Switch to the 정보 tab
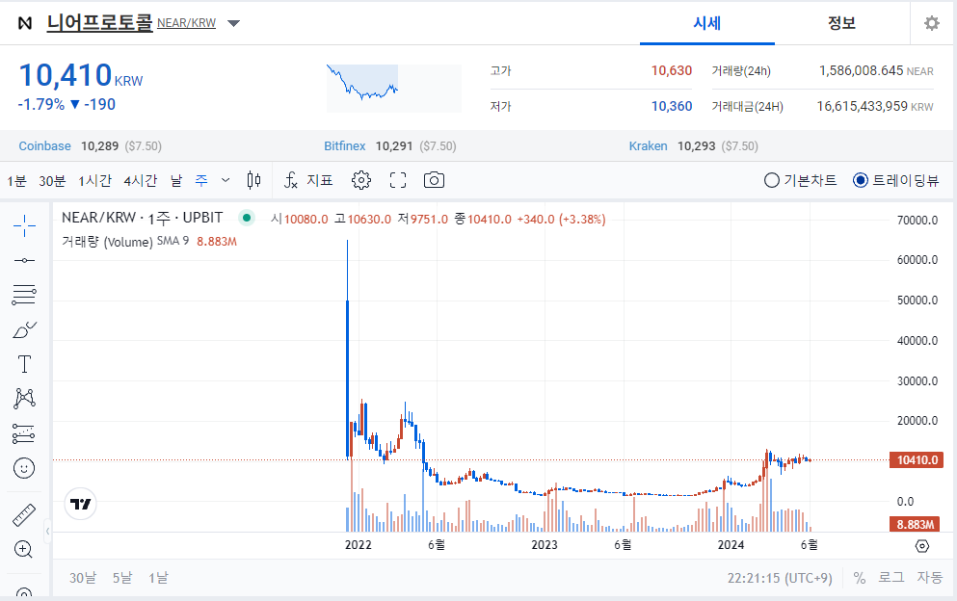Image resolution: width=957 pixels, height=601 pixels. (841, 23)
